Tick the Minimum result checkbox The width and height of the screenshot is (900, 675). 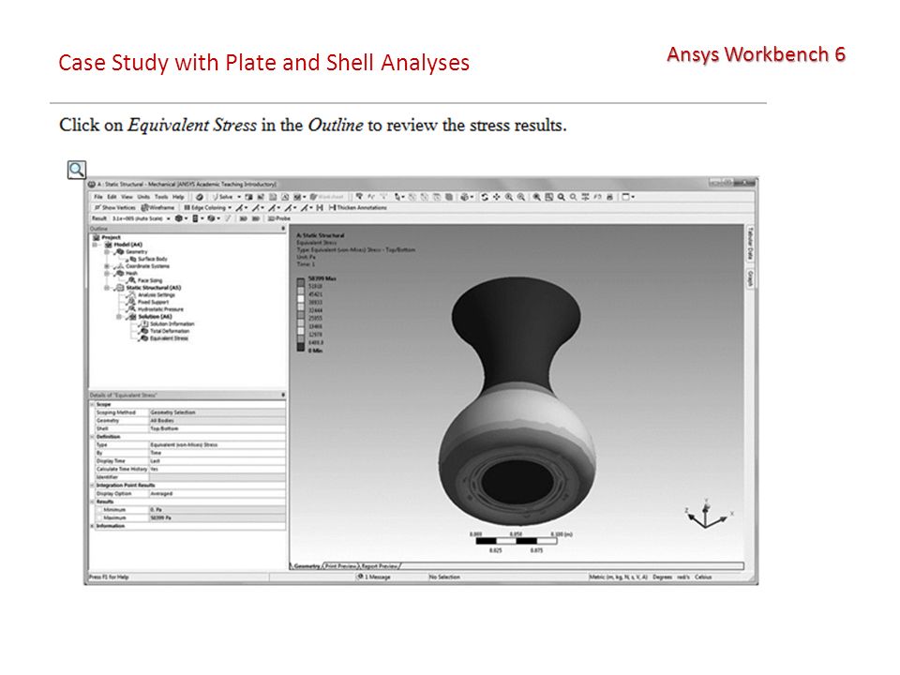(x=98, y=510)
